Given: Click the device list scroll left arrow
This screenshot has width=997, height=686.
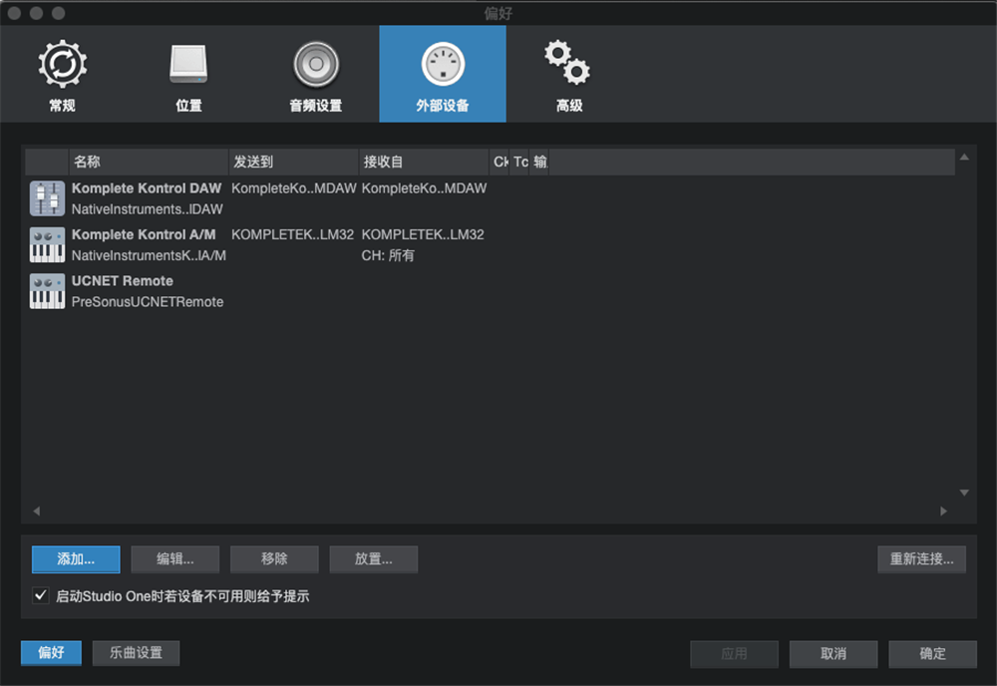Looking at the screenshot, I should point(37,512).
